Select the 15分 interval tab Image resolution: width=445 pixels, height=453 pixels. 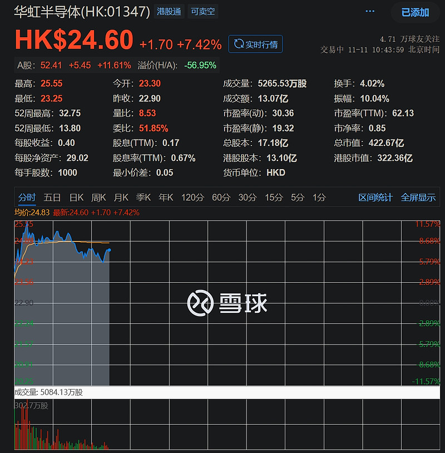pyautogui.click(x=274, y=198)
